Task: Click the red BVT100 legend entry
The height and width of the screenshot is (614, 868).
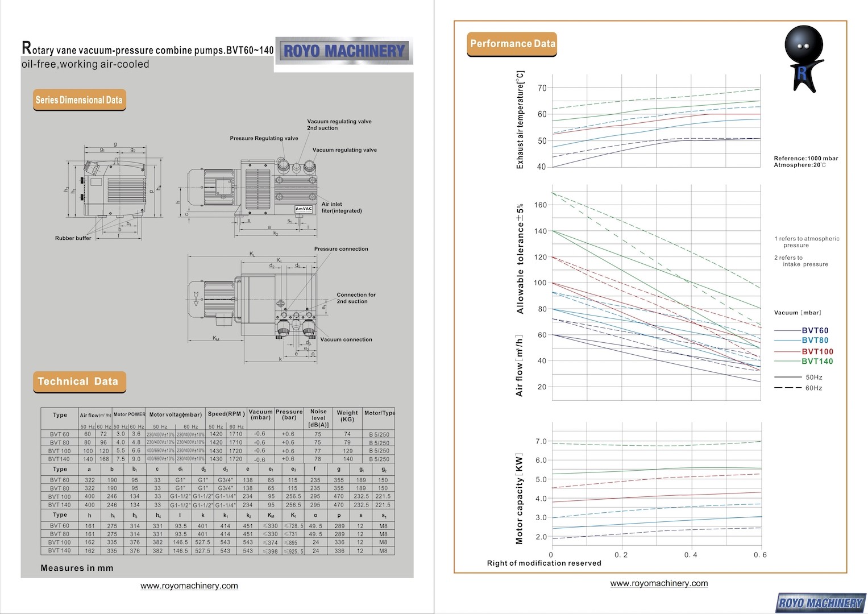Action: coord(817,351)
